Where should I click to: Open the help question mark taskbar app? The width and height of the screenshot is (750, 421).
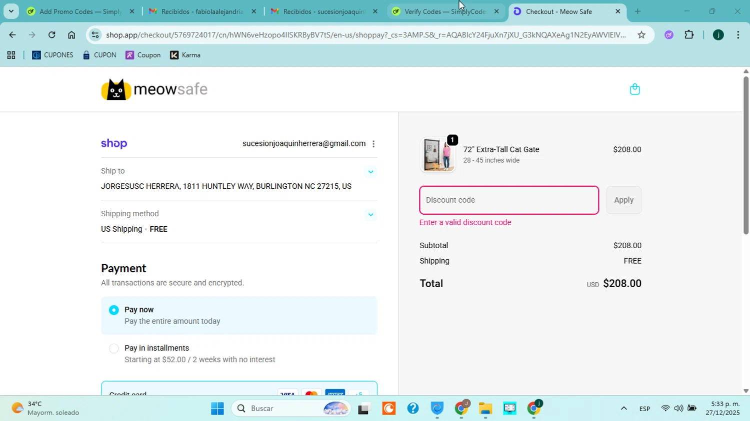(413, 409)
